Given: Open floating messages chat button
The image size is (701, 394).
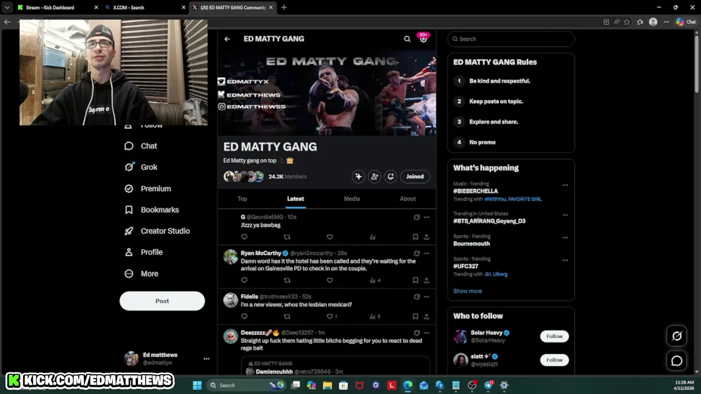Looking at the screenshot, I should click(677, 361).
